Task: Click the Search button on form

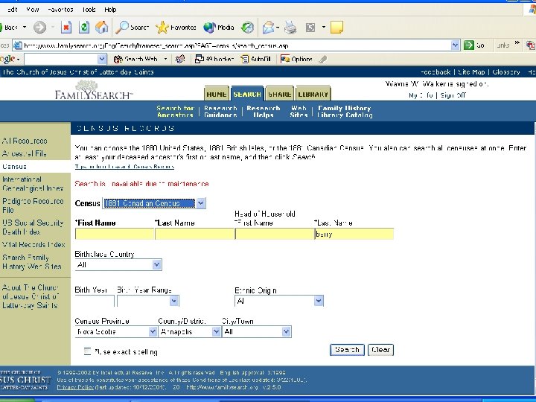Action: pos(347,349)
